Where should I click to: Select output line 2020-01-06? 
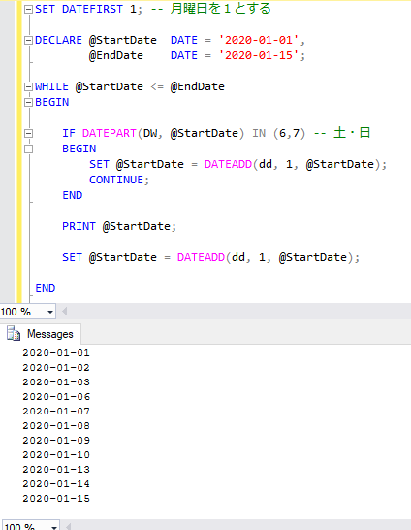pos(56,396)
